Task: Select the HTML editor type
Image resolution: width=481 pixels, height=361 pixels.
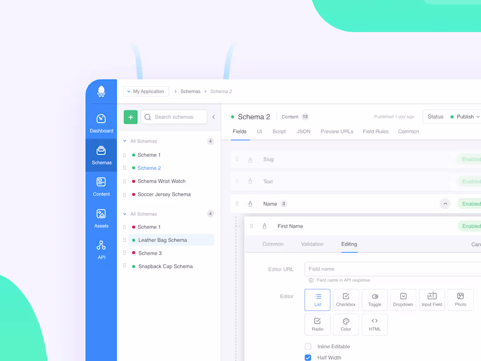Action: coord(374,324)
